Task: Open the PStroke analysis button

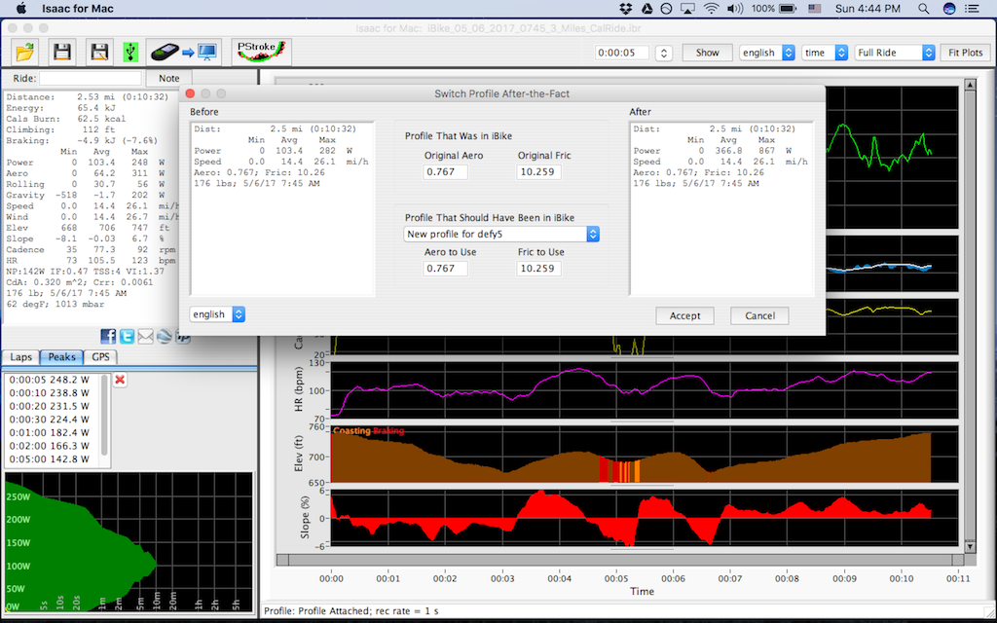Action: click(262, 51)
